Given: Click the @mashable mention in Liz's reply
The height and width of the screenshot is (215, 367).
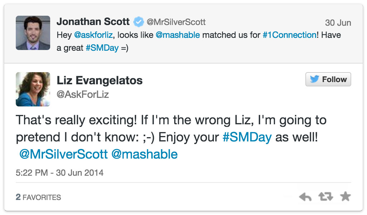Looking at the screenshot, I should pyautogui.click(x=144, y=154).
